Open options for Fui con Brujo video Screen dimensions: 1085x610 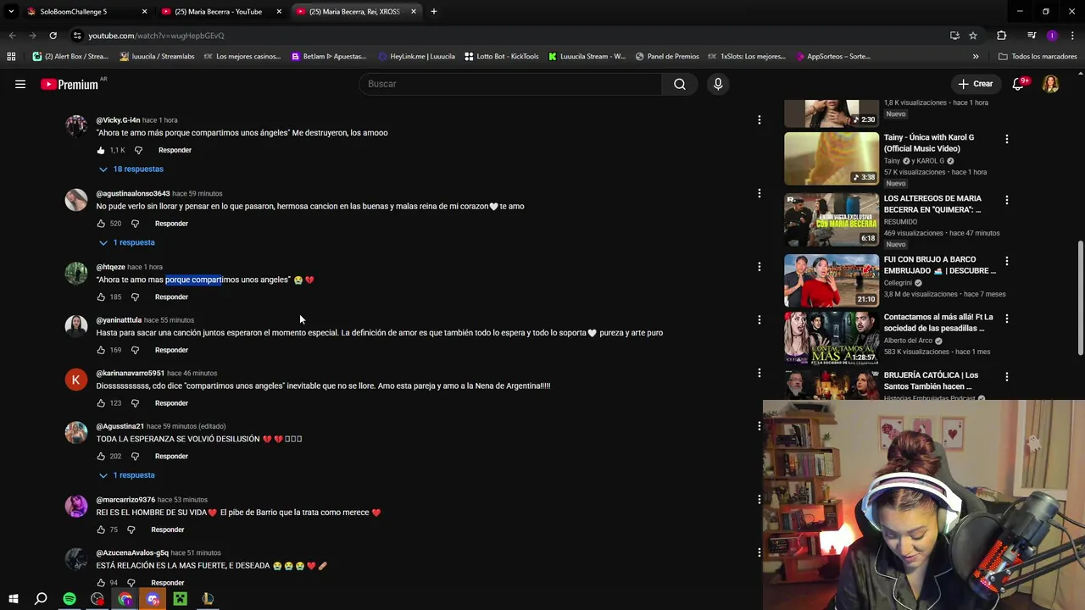tap(1007, 260)
